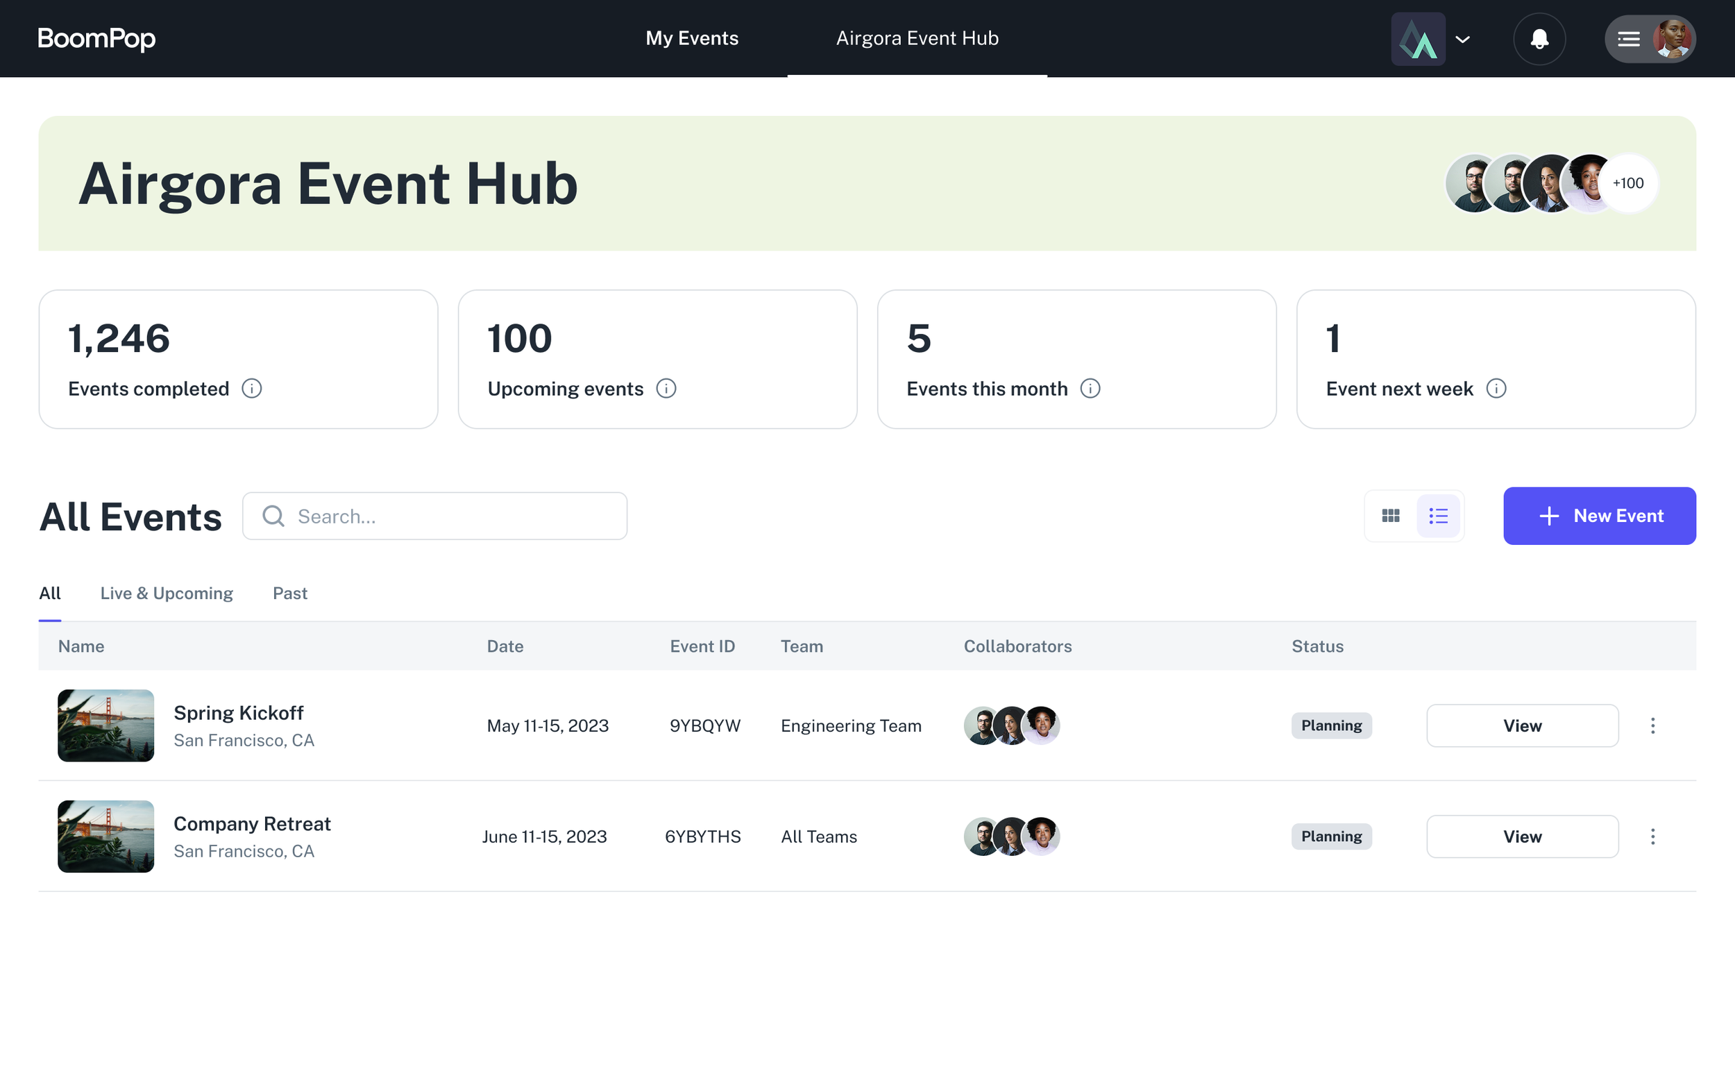Open the hamburger menu with user avatar
1735x1085 pixels.
tap(1649, 39)
